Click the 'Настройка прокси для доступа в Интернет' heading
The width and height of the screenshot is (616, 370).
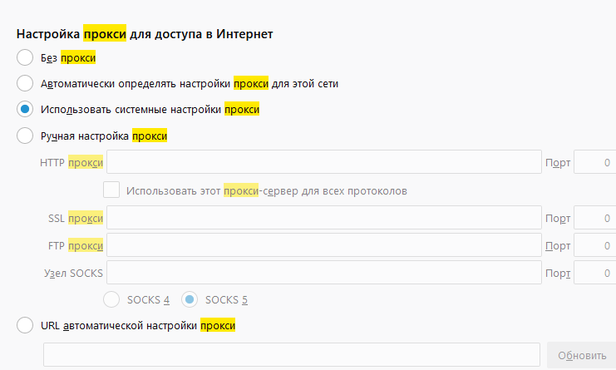tap(145, 34)
